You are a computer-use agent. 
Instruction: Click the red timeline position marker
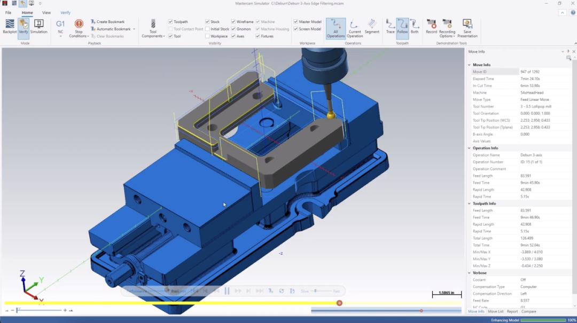(x=339, y=303)
